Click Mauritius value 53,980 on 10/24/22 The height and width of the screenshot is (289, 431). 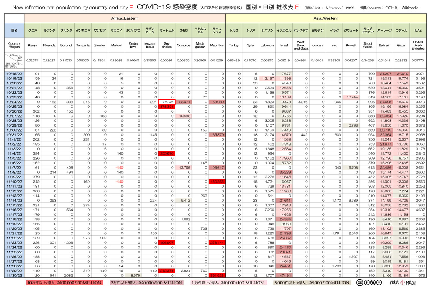(217, 102)
